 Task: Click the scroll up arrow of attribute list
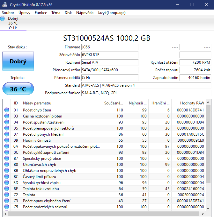[208, 103]
